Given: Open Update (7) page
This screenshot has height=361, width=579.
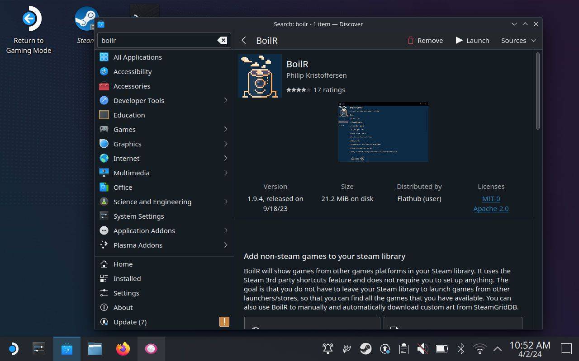Looking at the screenshot, I should pyautogui.click(x=164, y=322).
